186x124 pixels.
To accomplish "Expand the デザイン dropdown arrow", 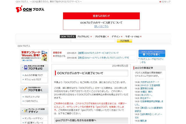I will click(122, 37).
